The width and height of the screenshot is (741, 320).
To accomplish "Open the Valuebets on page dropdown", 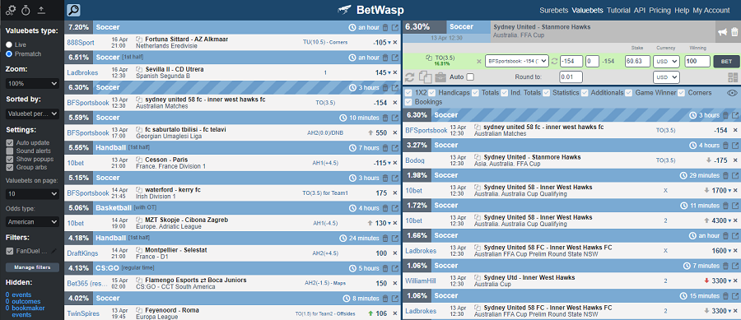I will tap(32, 193).
